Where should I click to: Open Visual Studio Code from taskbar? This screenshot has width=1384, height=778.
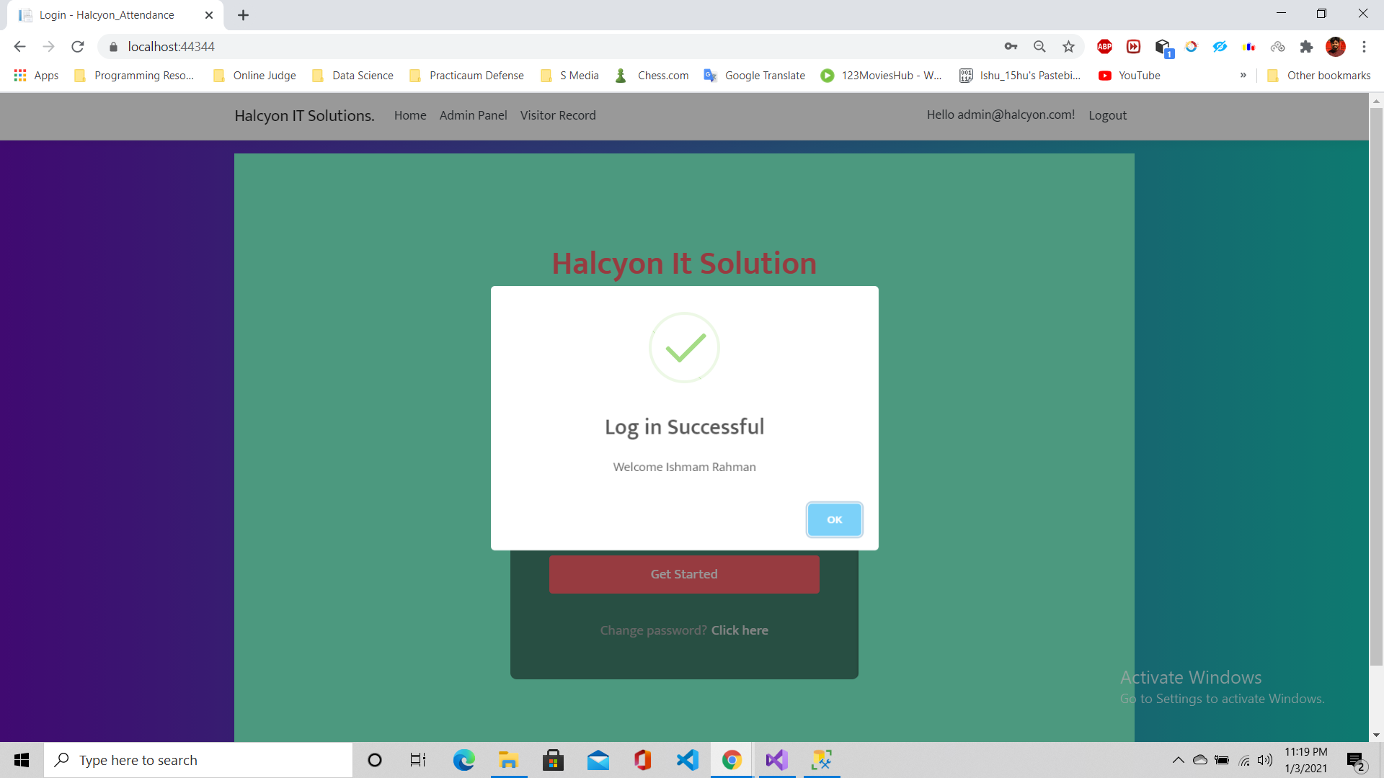pyautogui.click(x=687, y=760)
